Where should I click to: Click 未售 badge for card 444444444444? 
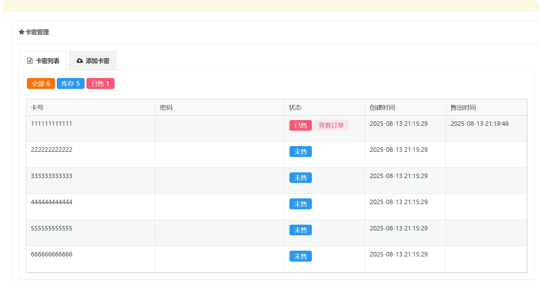pyautogui.click(x=300, y=204)
